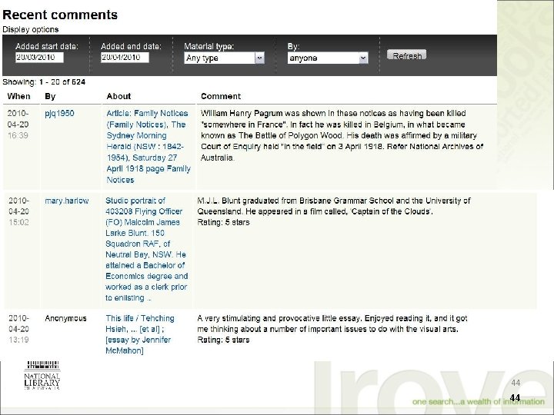Click the Comment column header
The height and width of the screenshot is (415, 554).
pyautogui.click(x=221, y=96)
